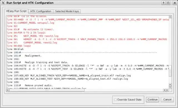Viewport: 178px width, 108px height.
Task: Close the Run Script dialog window
Action: point(175,3)
